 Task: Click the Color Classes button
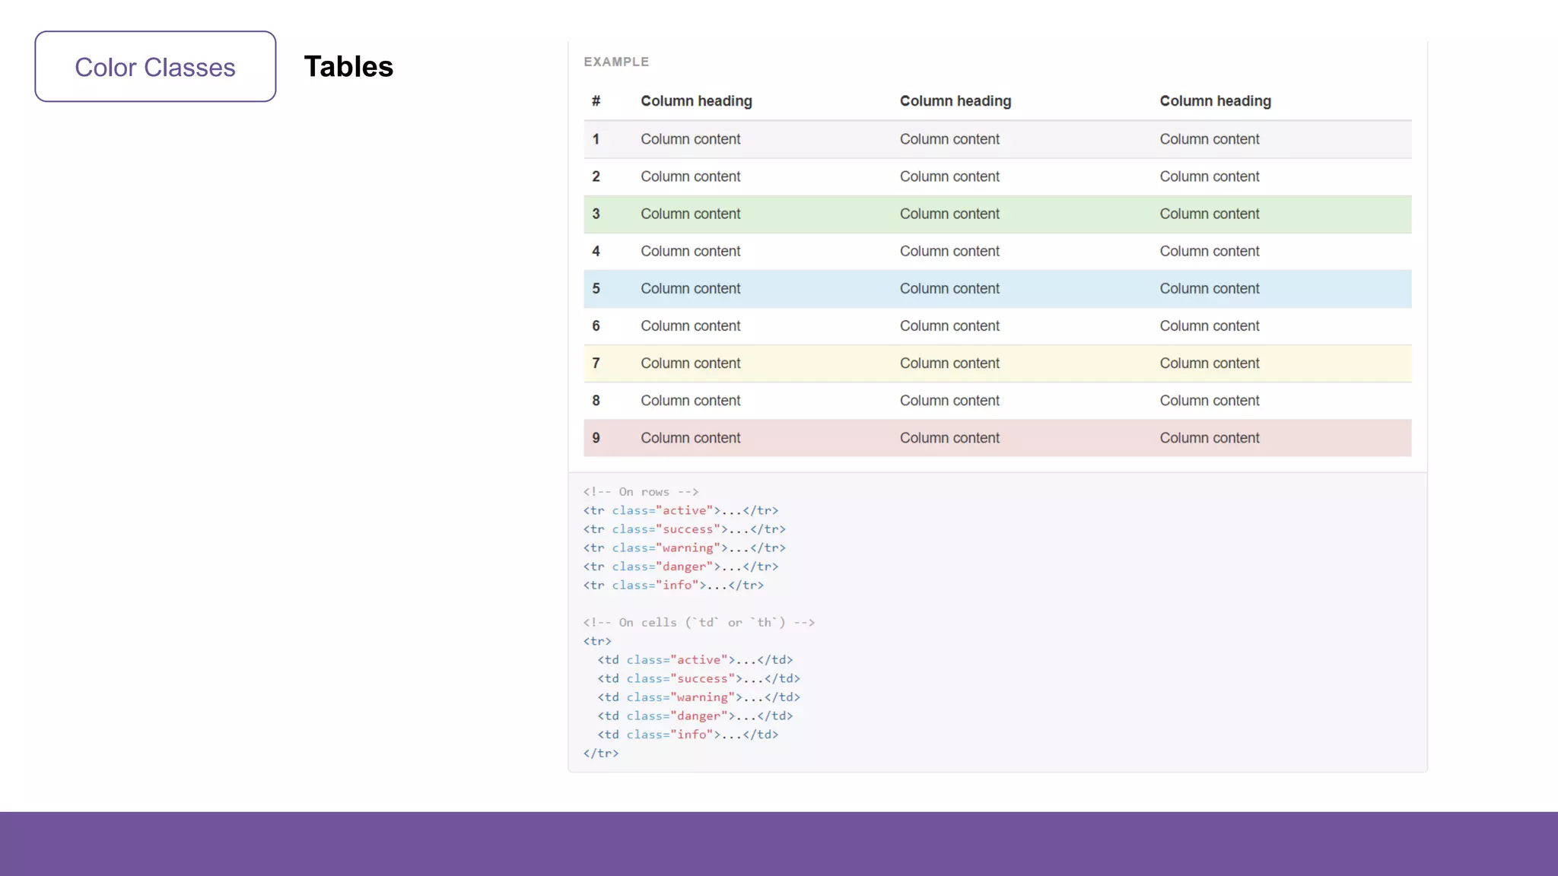click(155, 67)
